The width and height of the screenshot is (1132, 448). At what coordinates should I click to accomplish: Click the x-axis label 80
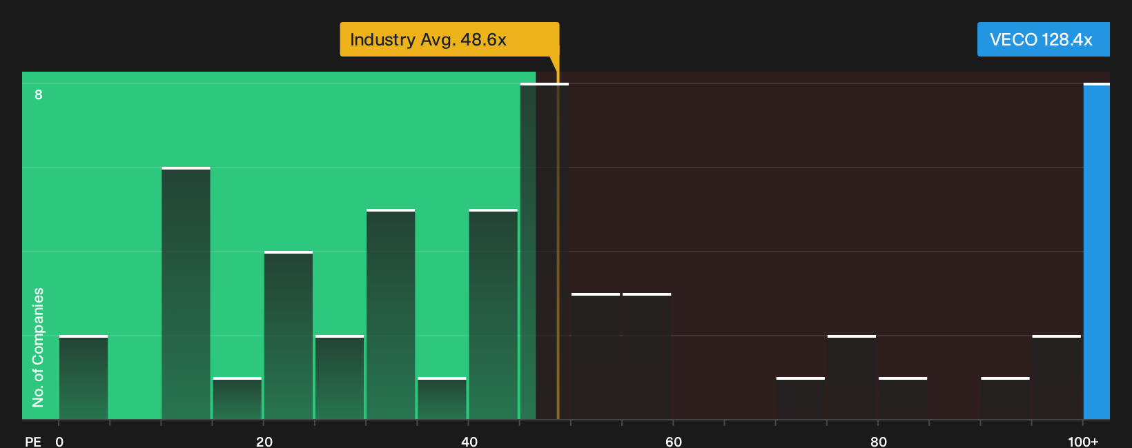879,441
